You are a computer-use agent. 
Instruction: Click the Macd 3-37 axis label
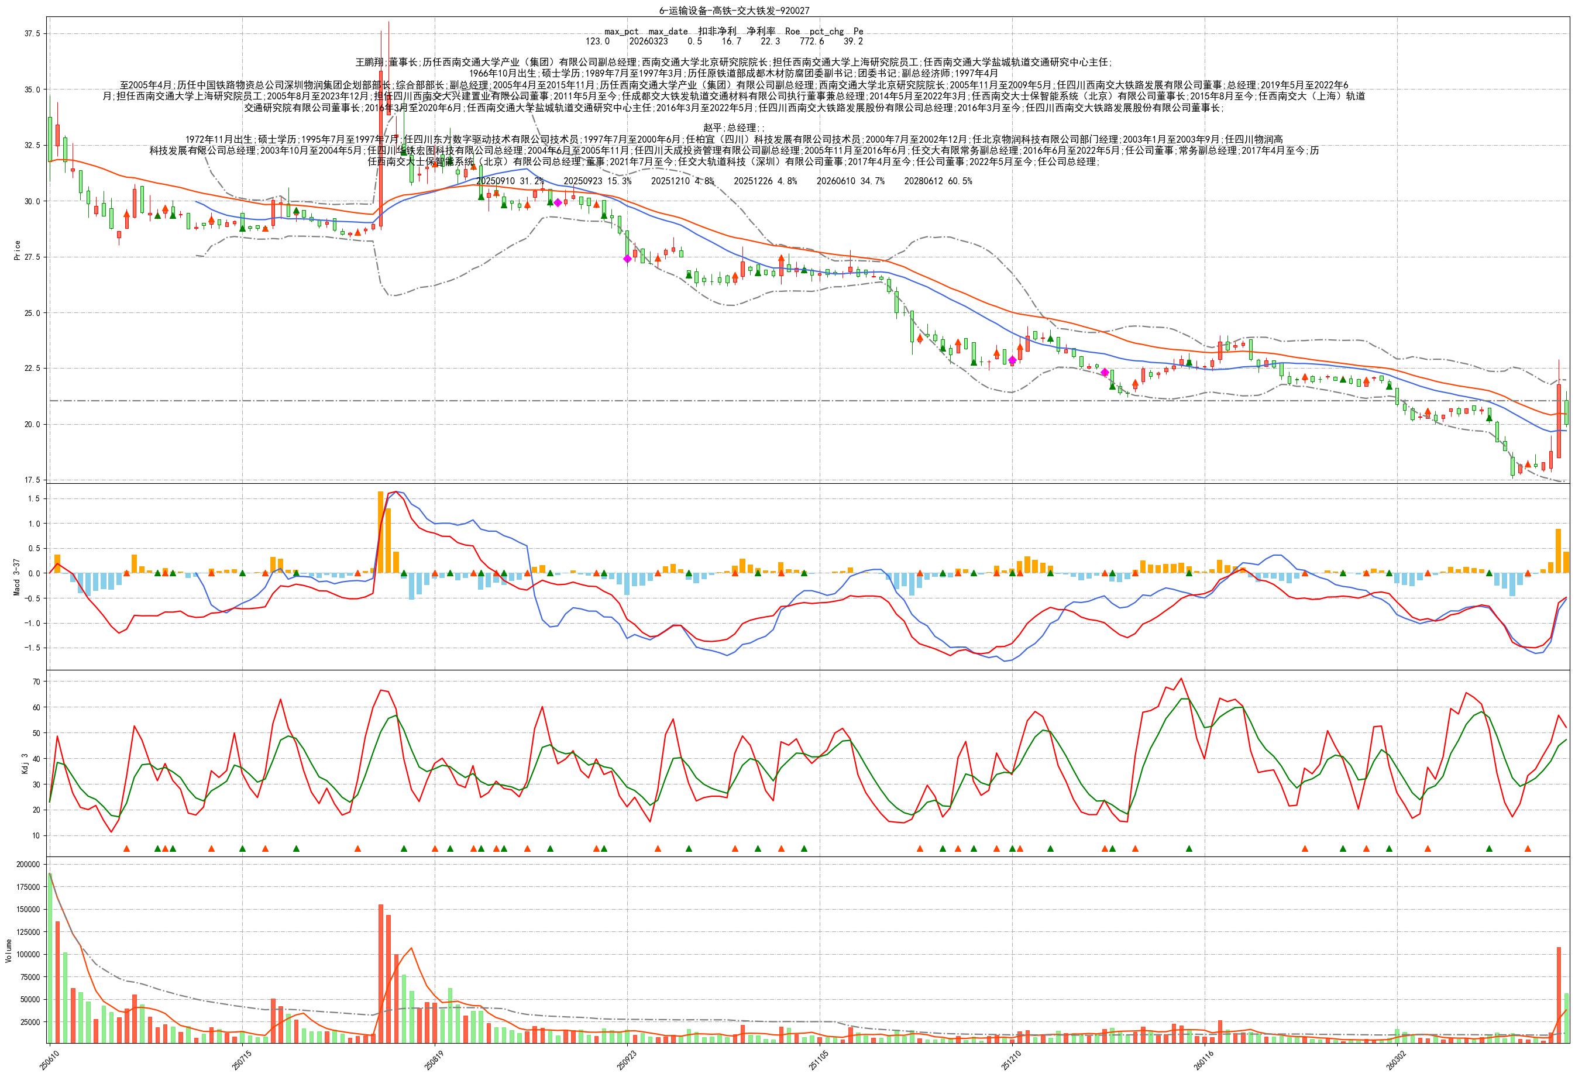coord(17,576)
